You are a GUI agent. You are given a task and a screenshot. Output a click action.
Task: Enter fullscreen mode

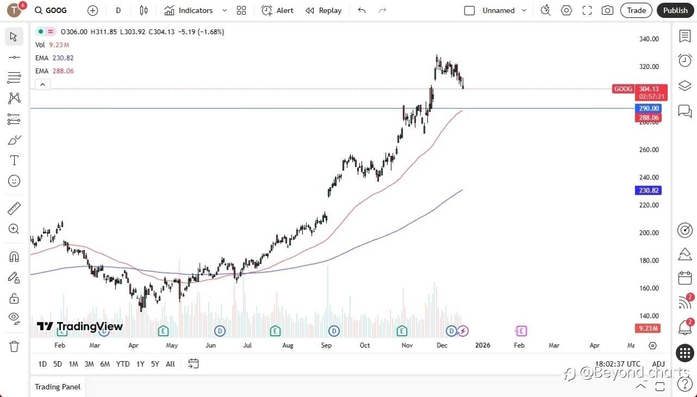coord(587,10)
